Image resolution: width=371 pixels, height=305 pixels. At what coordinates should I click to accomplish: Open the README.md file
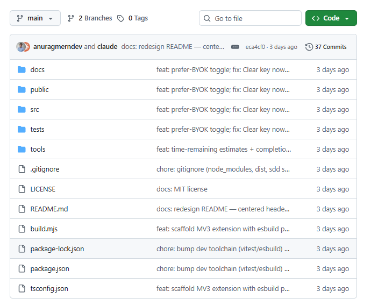pyautogui.click(x=49, y=209)
